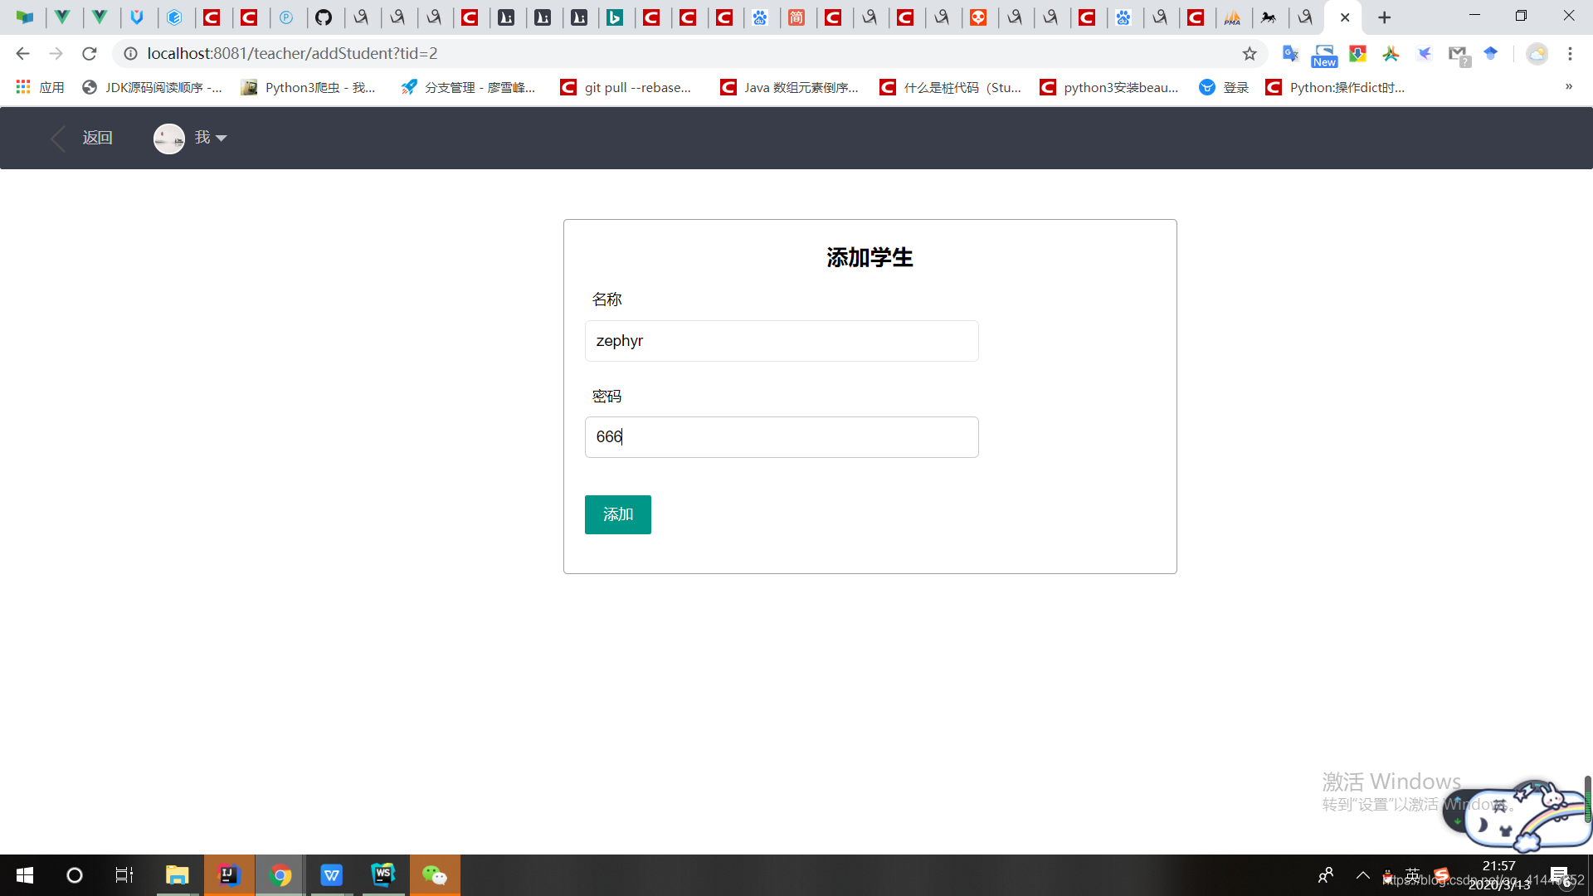Open Chrome three-dot menu
The height and width of the screenshot is (896, 1593).
pyautogui.click(x=1570, y=54)
